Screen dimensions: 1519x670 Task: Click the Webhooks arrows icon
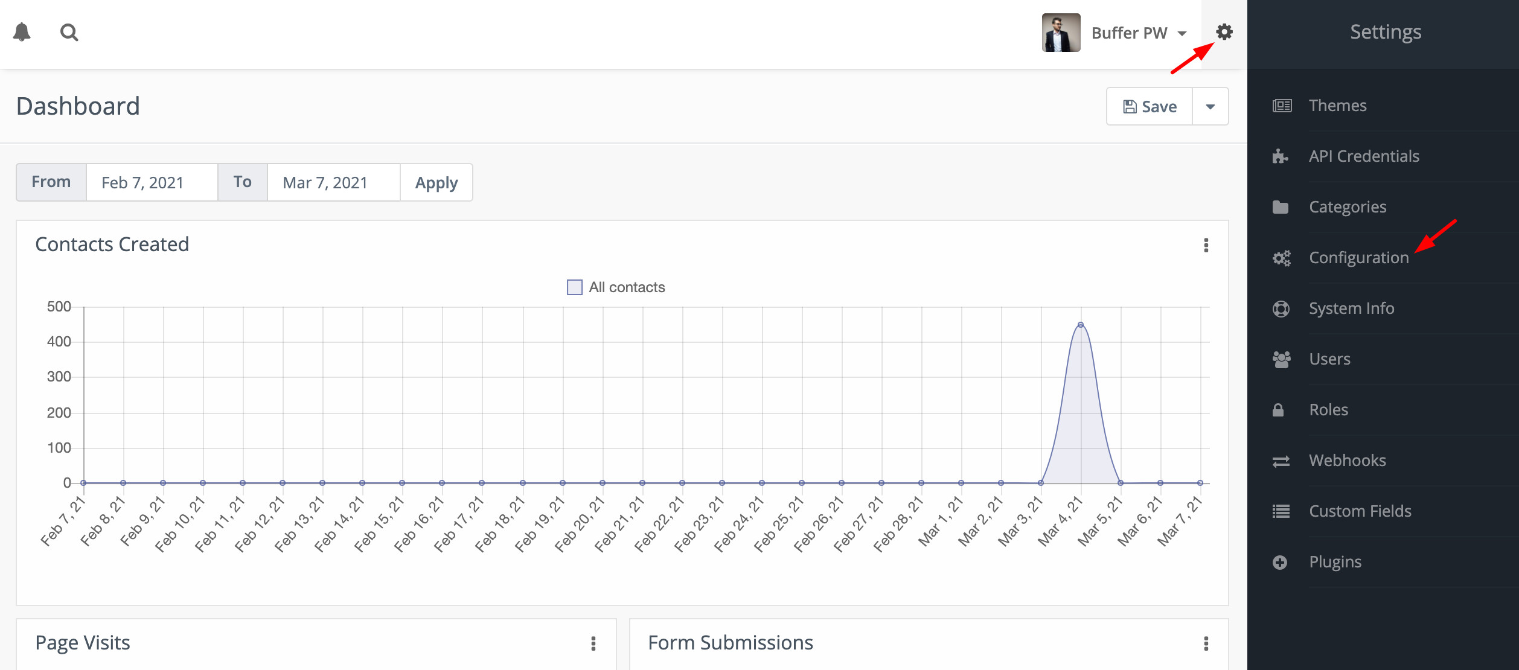point(1281,461)
